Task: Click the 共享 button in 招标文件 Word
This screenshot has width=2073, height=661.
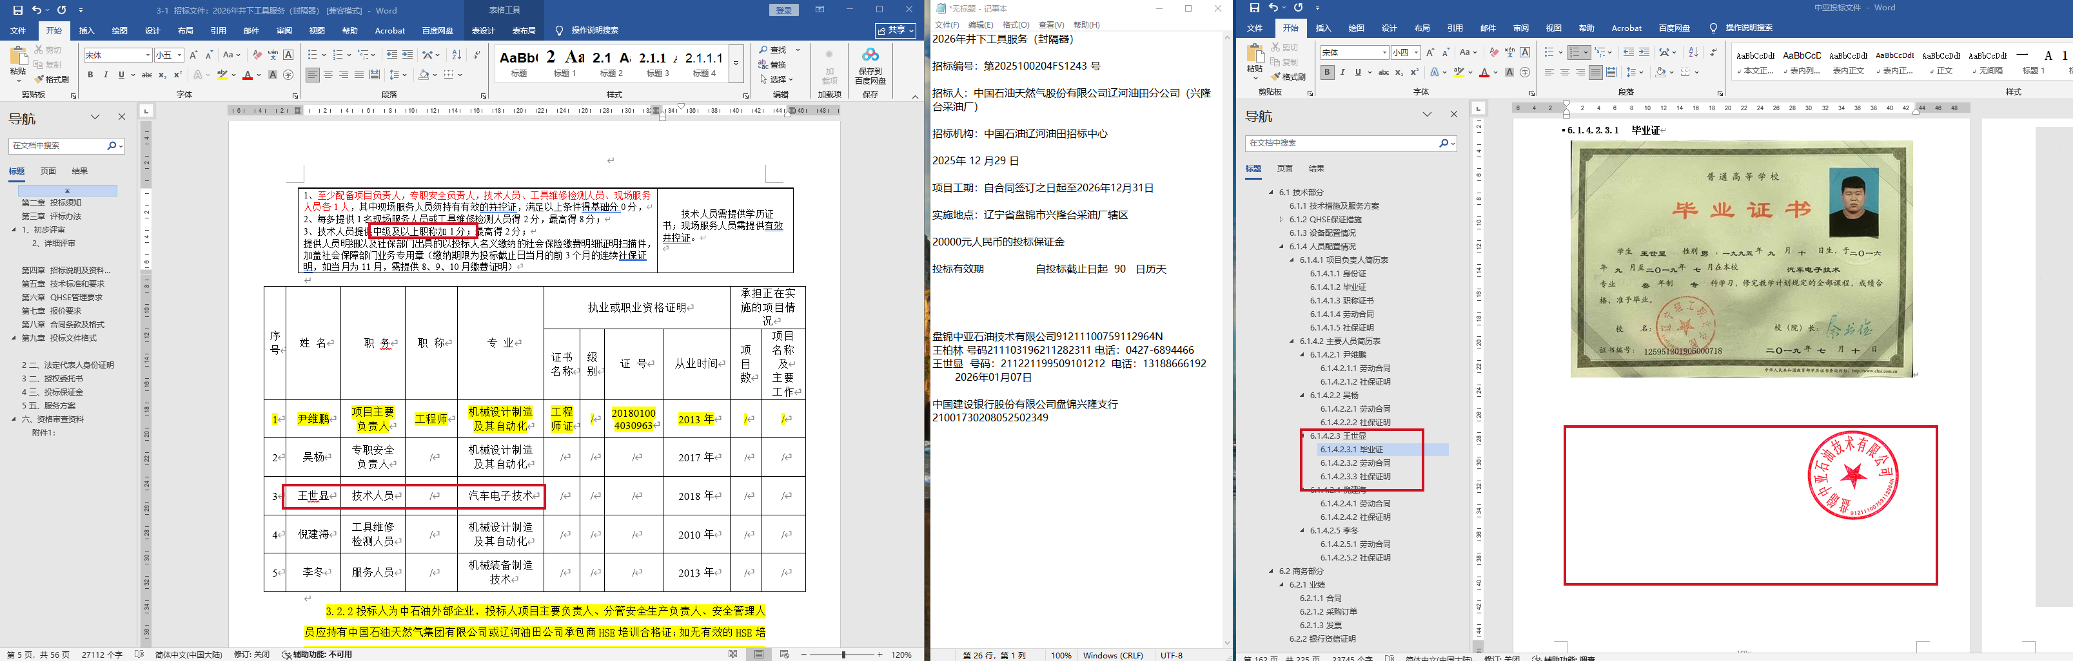Action: point(896,30)
